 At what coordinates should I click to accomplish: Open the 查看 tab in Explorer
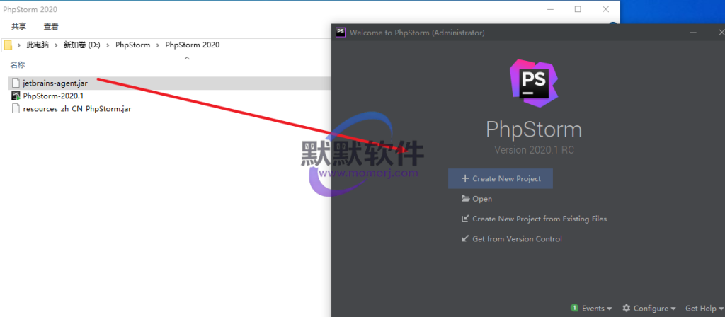[x=51, y=26]
